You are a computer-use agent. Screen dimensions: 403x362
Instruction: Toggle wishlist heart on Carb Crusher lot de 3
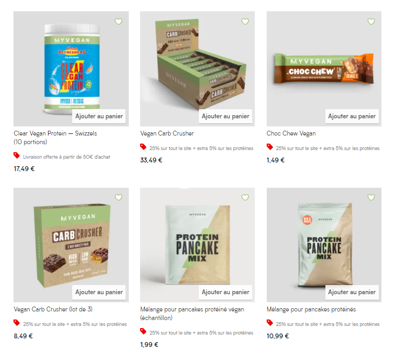pos(119,197)
